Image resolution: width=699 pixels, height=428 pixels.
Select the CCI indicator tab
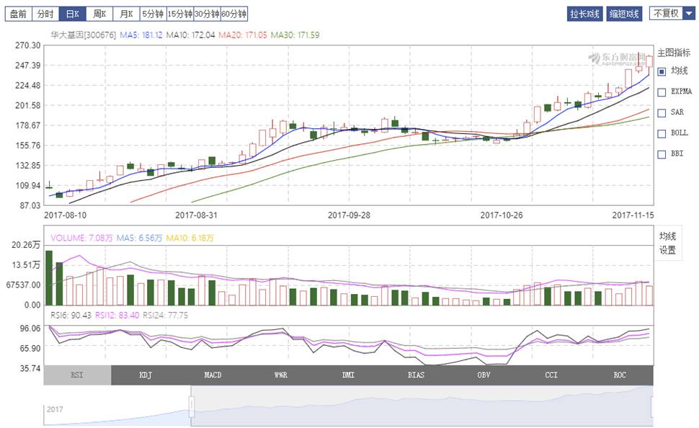pos(551,375)
